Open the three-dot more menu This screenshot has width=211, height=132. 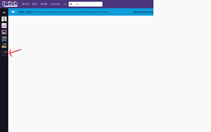click(x=65, y=4)
